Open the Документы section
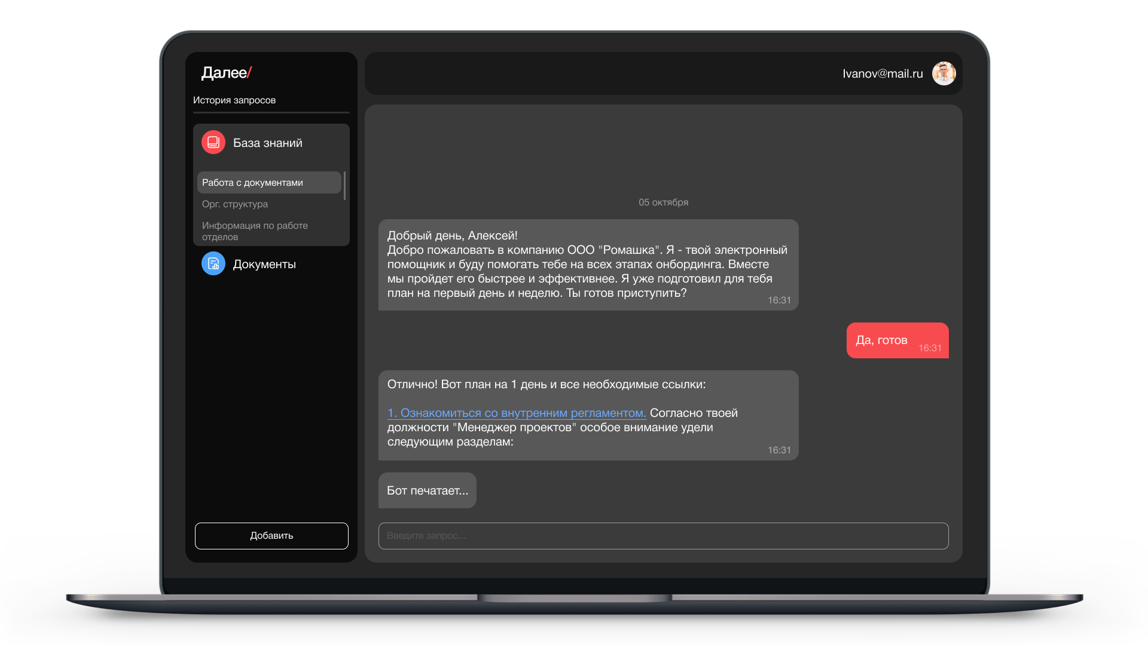 tap(264, 264)
